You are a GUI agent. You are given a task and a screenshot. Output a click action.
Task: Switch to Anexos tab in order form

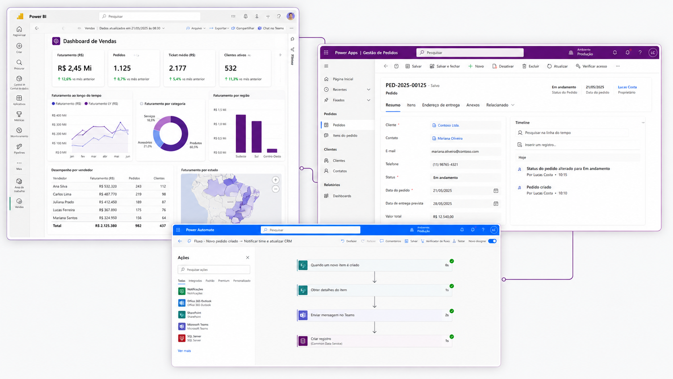(473, 105)
